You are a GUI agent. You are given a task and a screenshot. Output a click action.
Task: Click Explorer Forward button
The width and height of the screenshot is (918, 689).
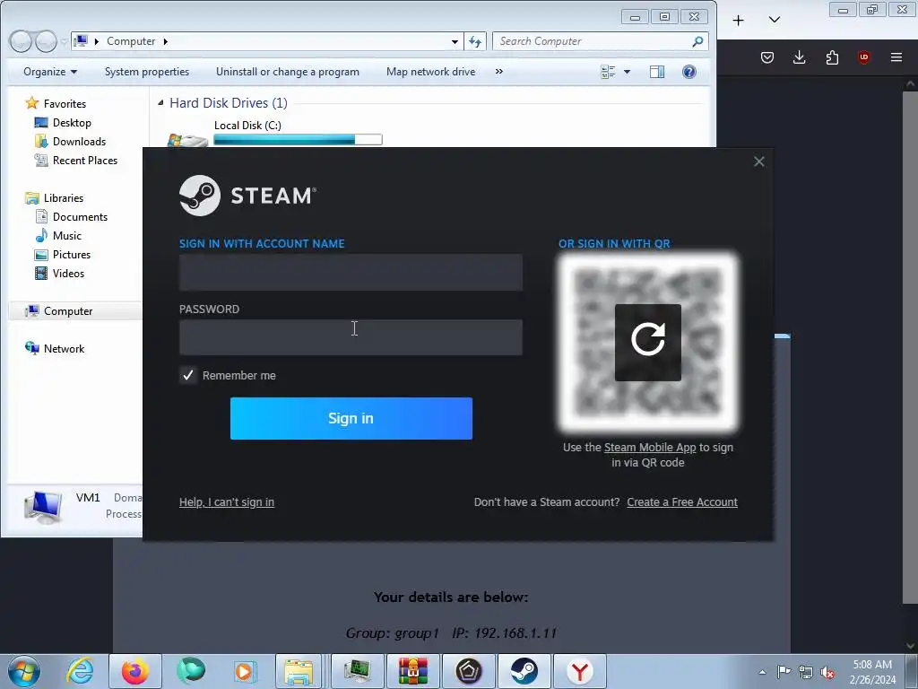click(46, 41)
